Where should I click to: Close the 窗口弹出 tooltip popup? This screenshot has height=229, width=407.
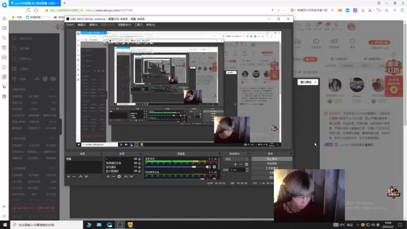(315, 82)
